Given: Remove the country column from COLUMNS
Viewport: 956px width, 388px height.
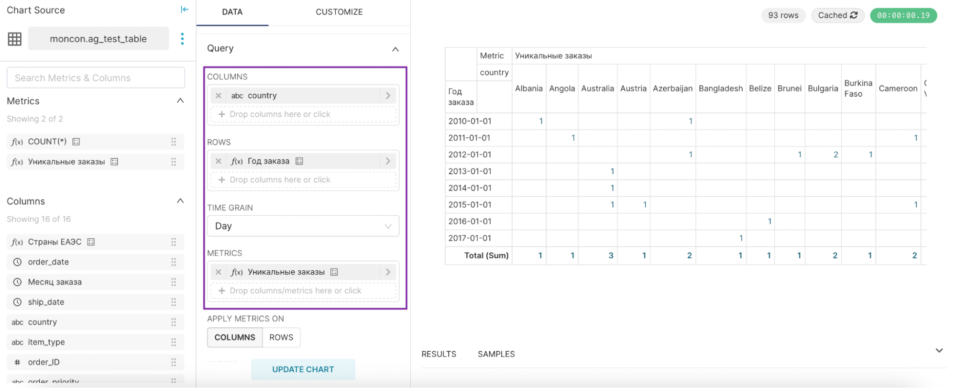Looking at the screenshot, I should click(219, 96).
